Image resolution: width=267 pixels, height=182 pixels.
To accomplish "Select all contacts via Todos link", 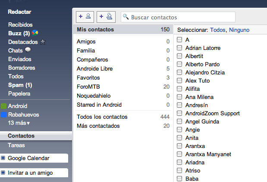I will click(218, 30).
